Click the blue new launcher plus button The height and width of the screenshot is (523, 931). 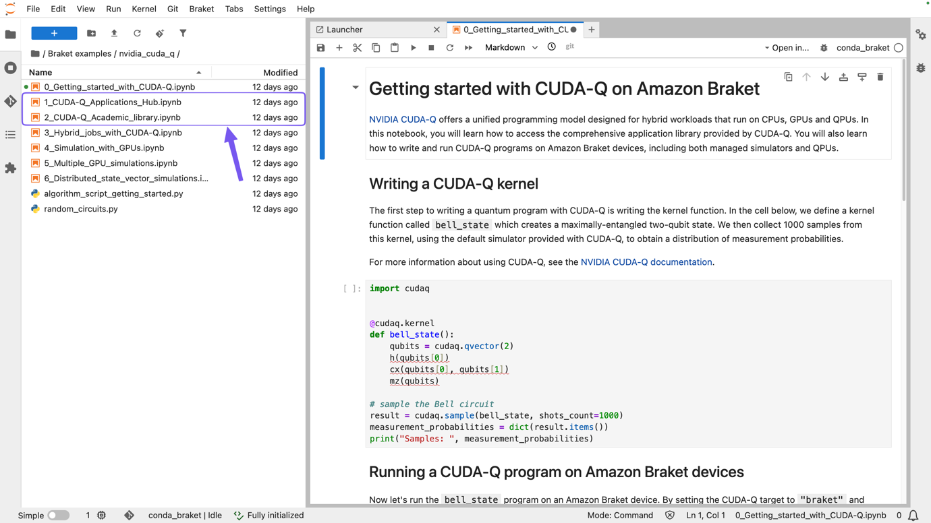point(54,33)
